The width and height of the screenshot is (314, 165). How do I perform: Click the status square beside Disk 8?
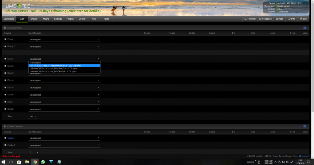click(5, 109)
